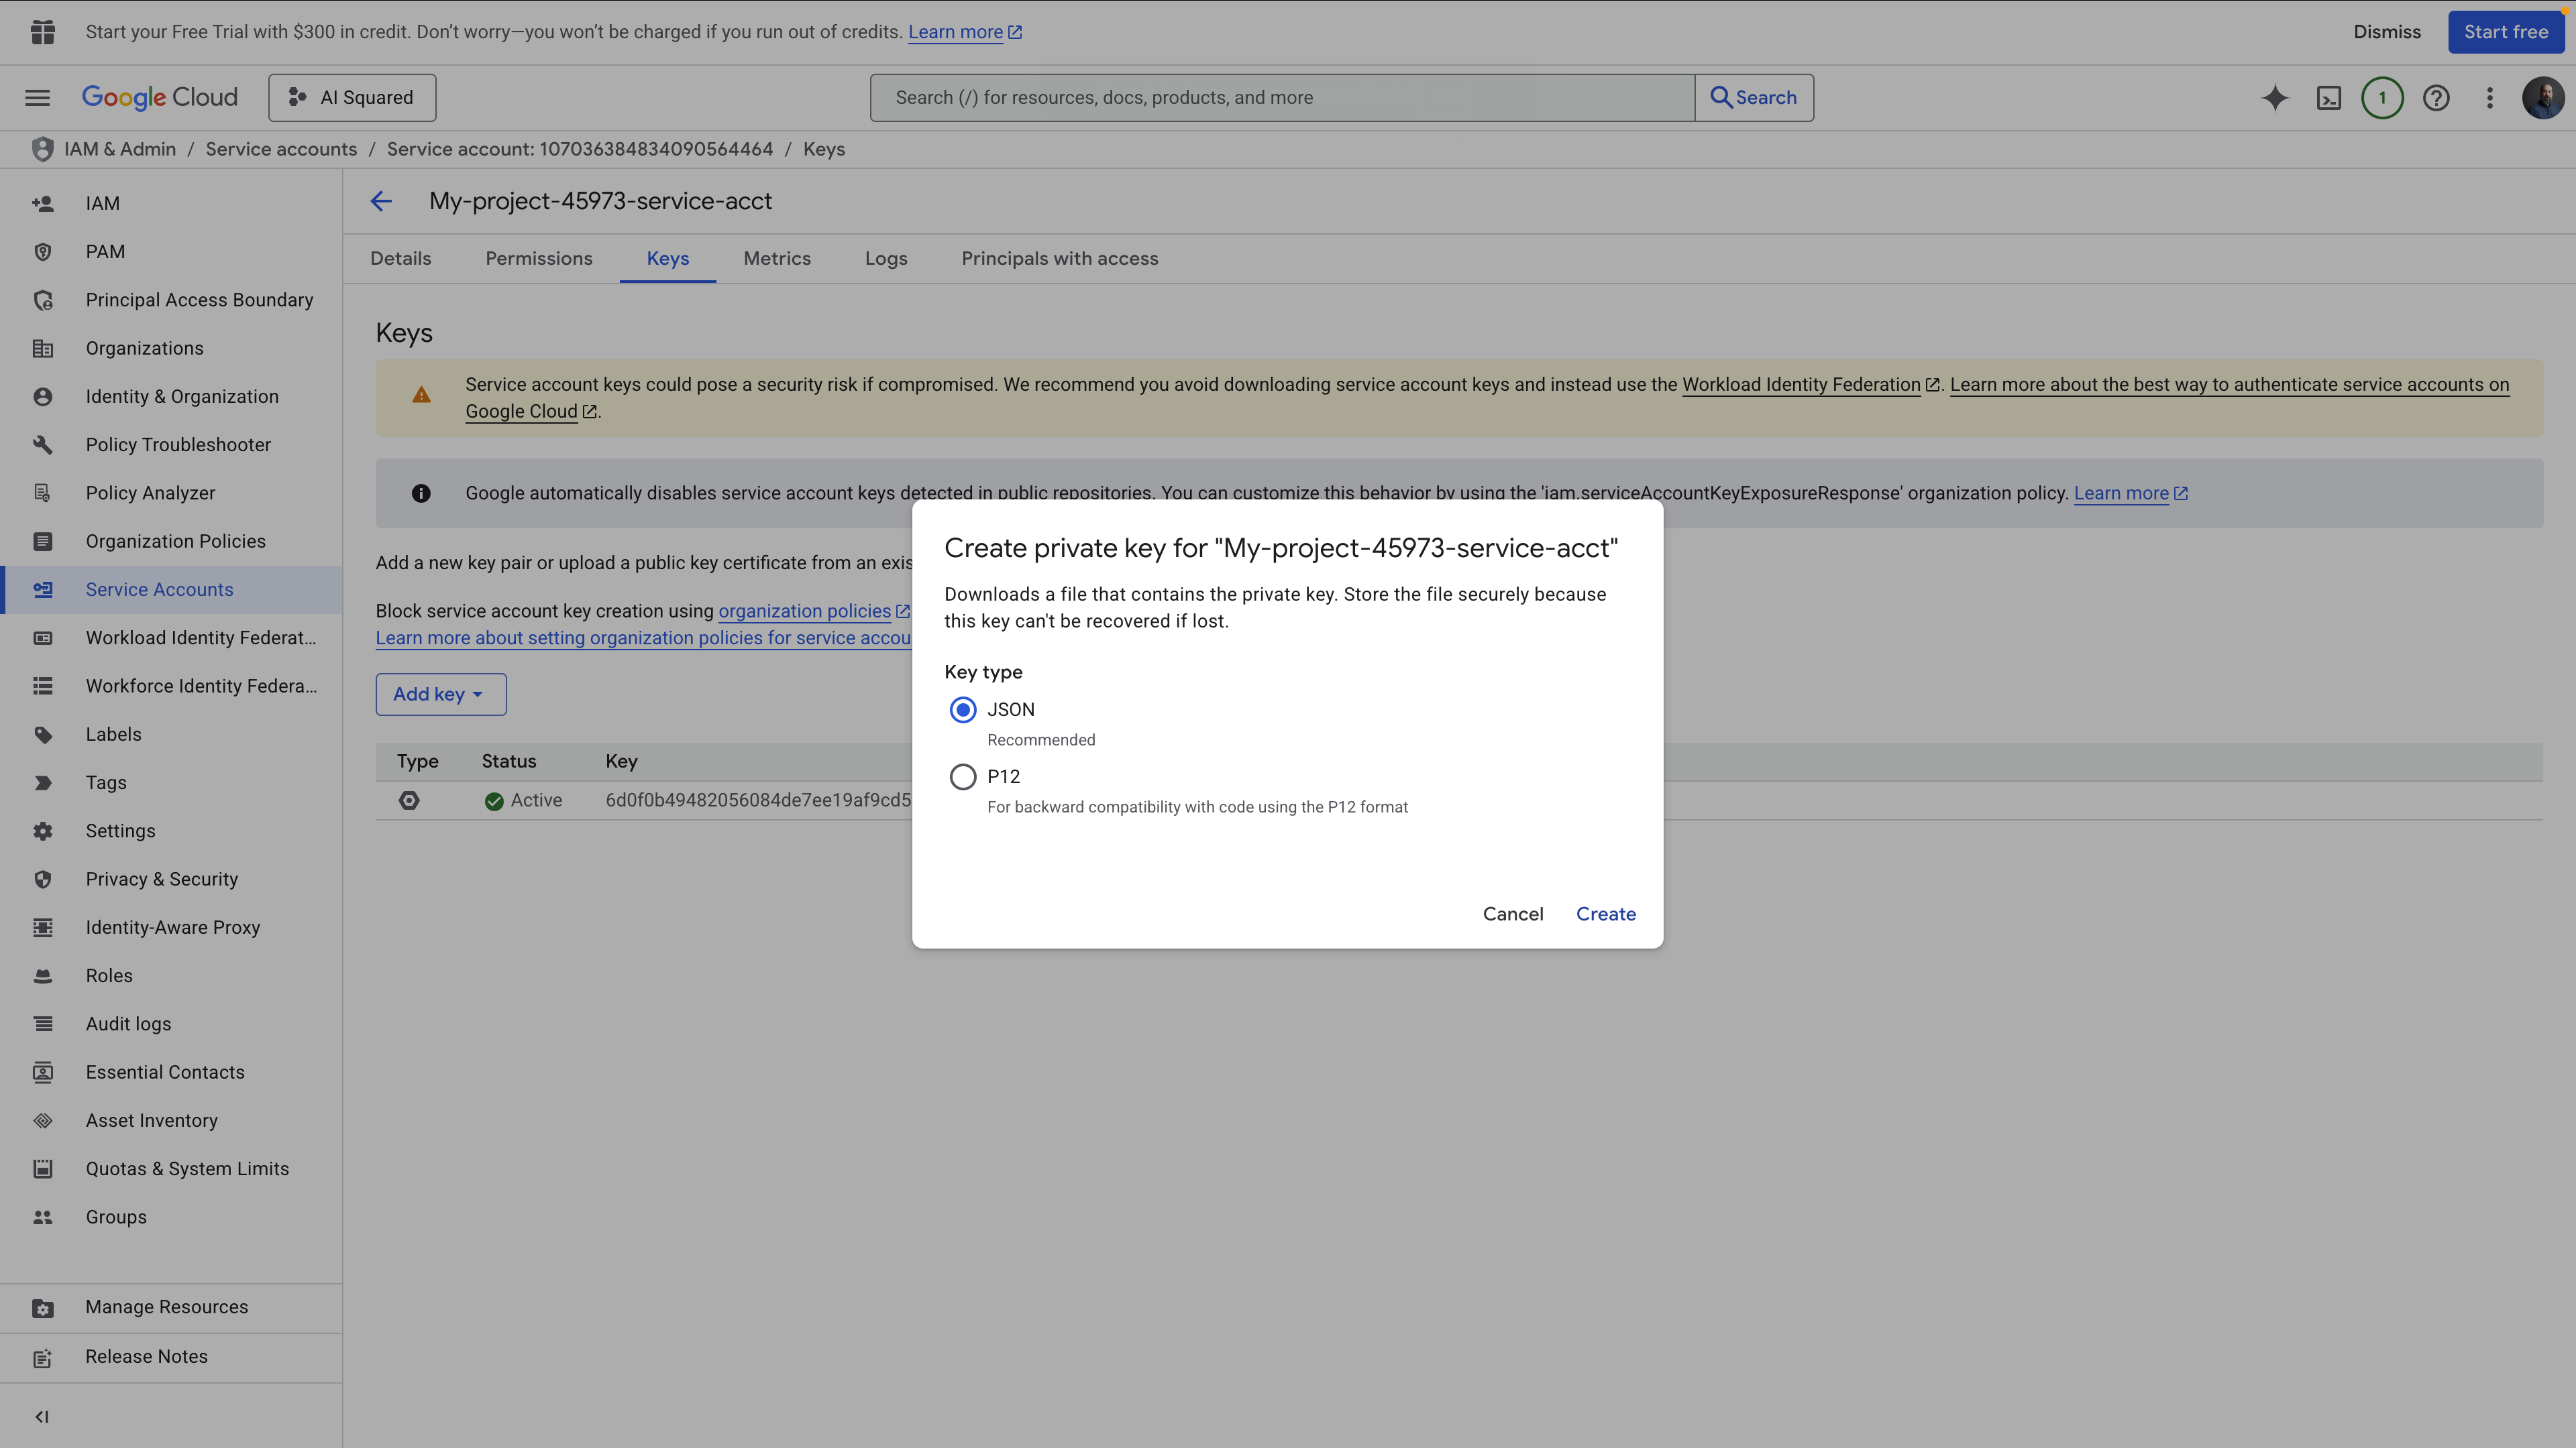Switch to the Logs tab
Viewport: 2576px width, 1448px height.
pyautogui.click(x=886, y=258)
